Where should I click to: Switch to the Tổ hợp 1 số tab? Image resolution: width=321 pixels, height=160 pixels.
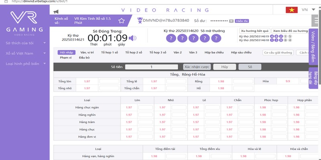[110, 52]
